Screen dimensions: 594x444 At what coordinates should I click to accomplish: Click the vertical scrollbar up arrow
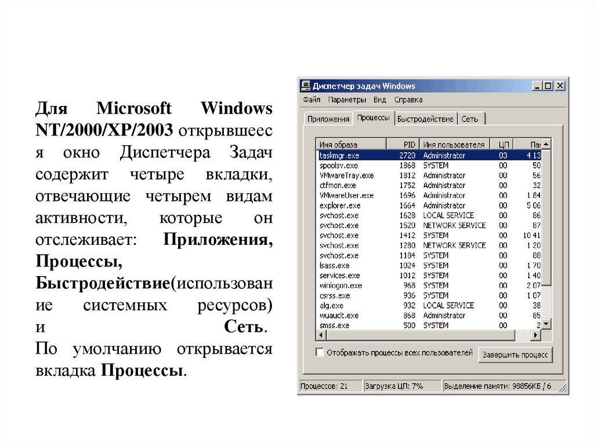(546, 144)
